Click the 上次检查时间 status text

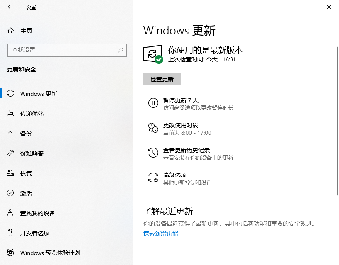202,59
